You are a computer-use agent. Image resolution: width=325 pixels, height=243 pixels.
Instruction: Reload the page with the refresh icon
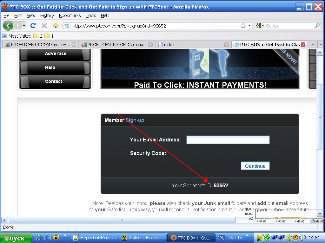[33, 26]
